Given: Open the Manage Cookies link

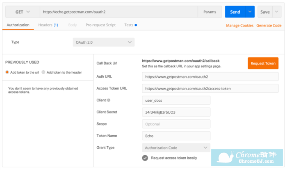Looking at the screenshot, I should [239, 25].
